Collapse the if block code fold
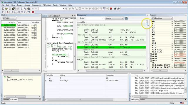Screen dimensions: 188x105 click(x=46, y=55)
